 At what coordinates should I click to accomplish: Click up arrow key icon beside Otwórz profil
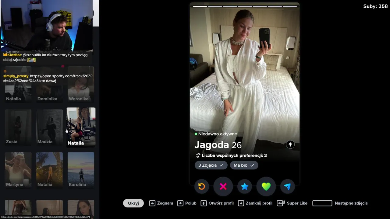coord(204,203)
